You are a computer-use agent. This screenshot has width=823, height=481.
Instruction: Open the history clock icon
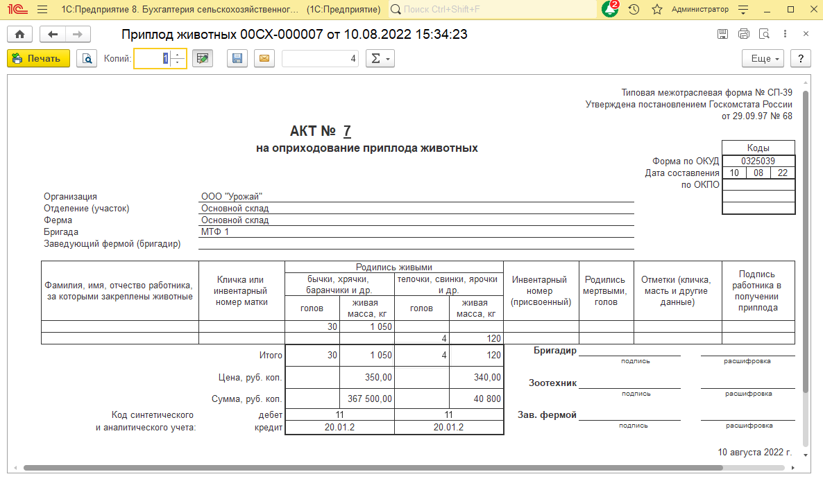click(x=634, y=10)
